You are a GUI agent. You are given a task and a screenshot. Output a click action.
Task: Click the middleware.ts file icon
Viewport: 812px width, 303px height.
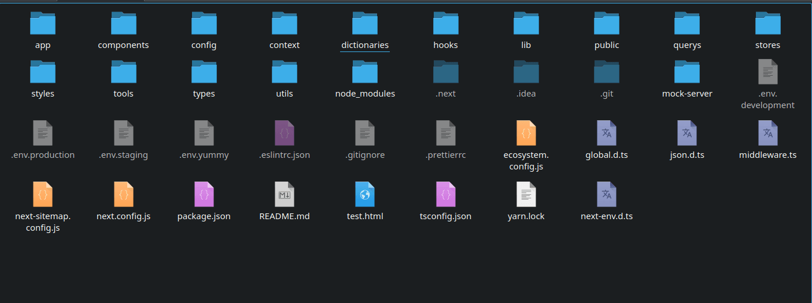pos(767,133)
